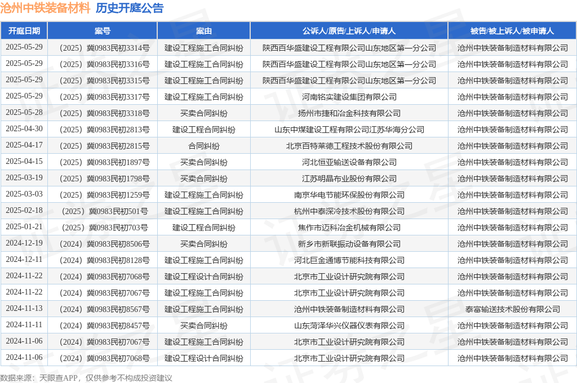
Task: Select case number 冀0983民初8567号
Action: pos(118,309)
